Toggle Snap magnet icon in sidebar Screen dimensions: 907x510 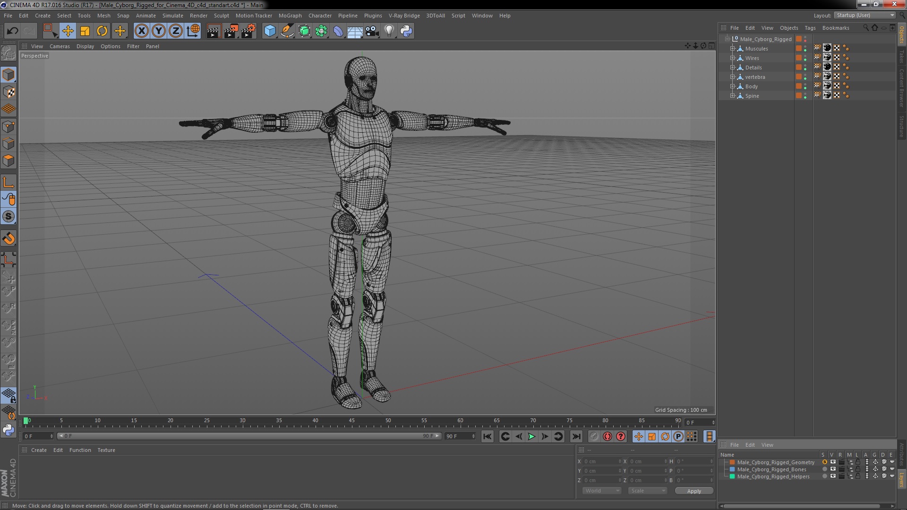[x=9, y=238]
